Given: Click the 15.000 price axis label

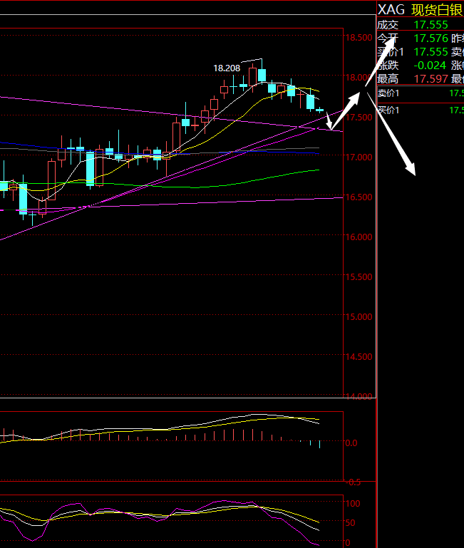Looking at the screenshot, I should 359,317.
